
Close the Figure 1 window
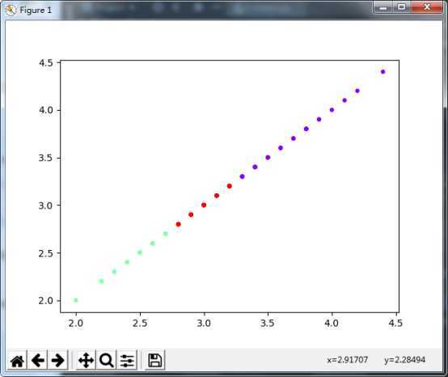click(x=427, y=6)
